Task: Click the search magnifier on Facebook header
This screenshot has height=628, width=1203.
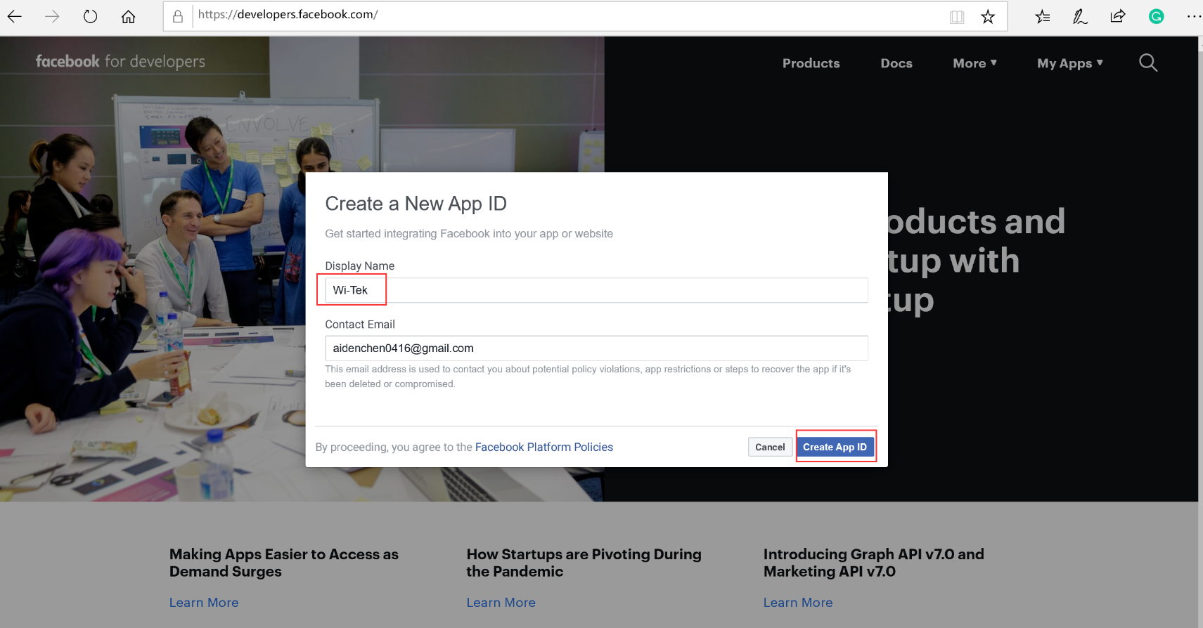Action: 1148,63
